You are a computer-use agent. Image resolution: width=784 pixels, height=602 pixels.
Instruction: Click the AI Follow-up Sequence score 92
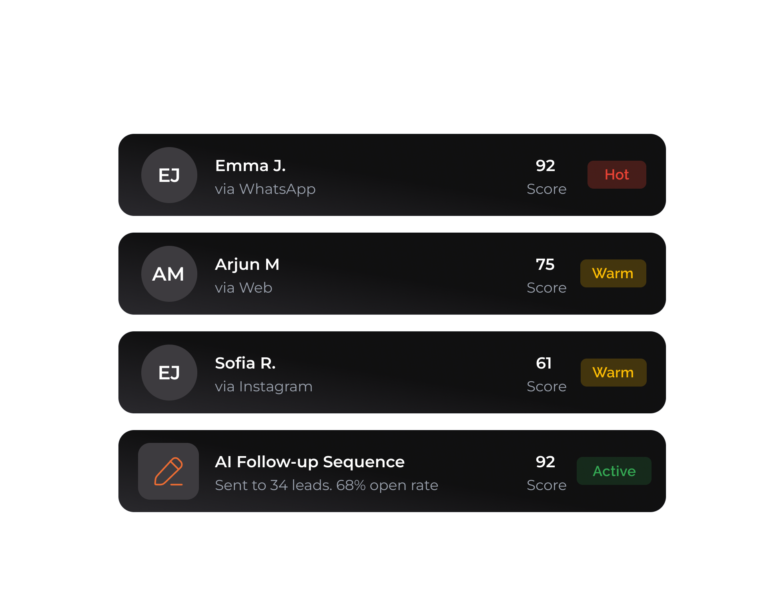click(x=545, y=462)
